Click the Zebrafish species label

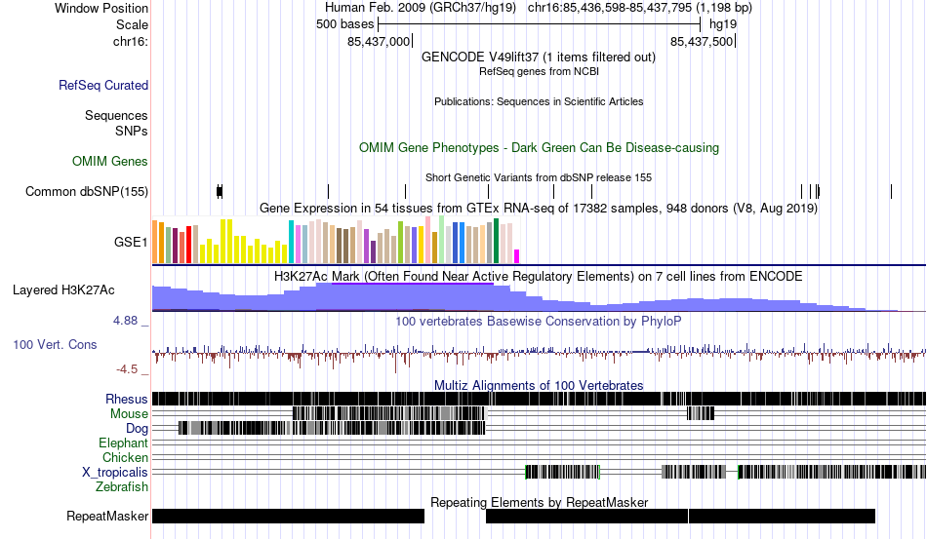[122, 487]
